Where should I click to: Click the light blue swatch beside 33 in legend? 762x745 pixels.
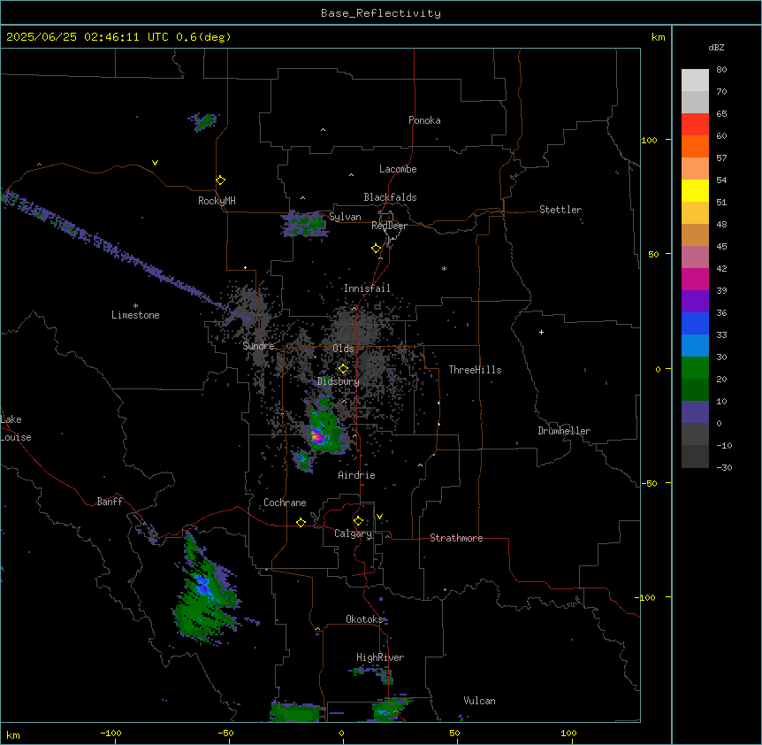coord(695,345)
